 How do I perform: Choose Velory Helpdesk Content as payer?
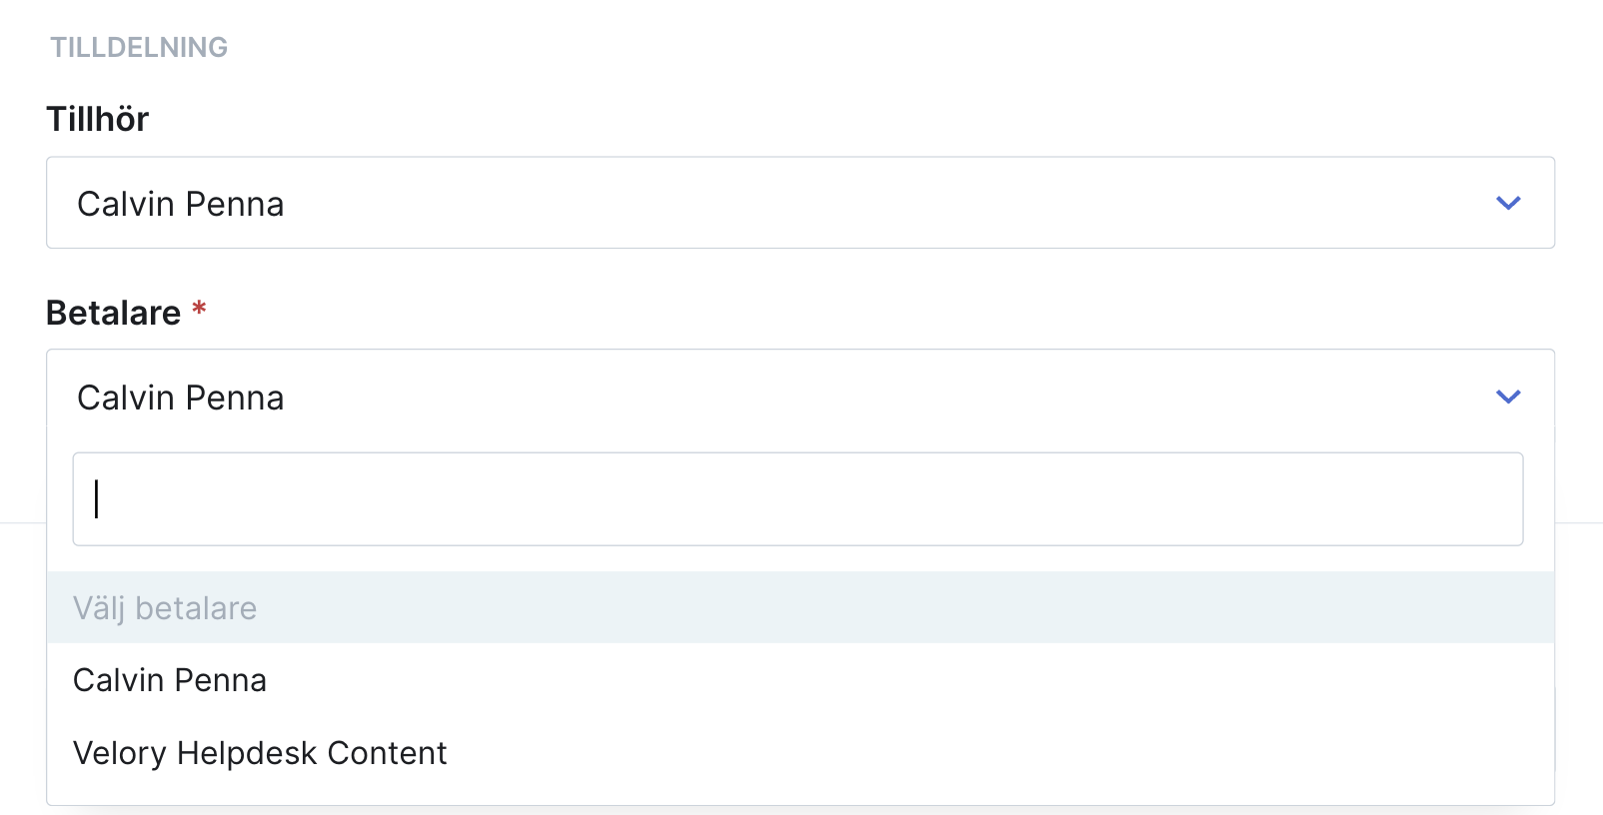(801, 753)
